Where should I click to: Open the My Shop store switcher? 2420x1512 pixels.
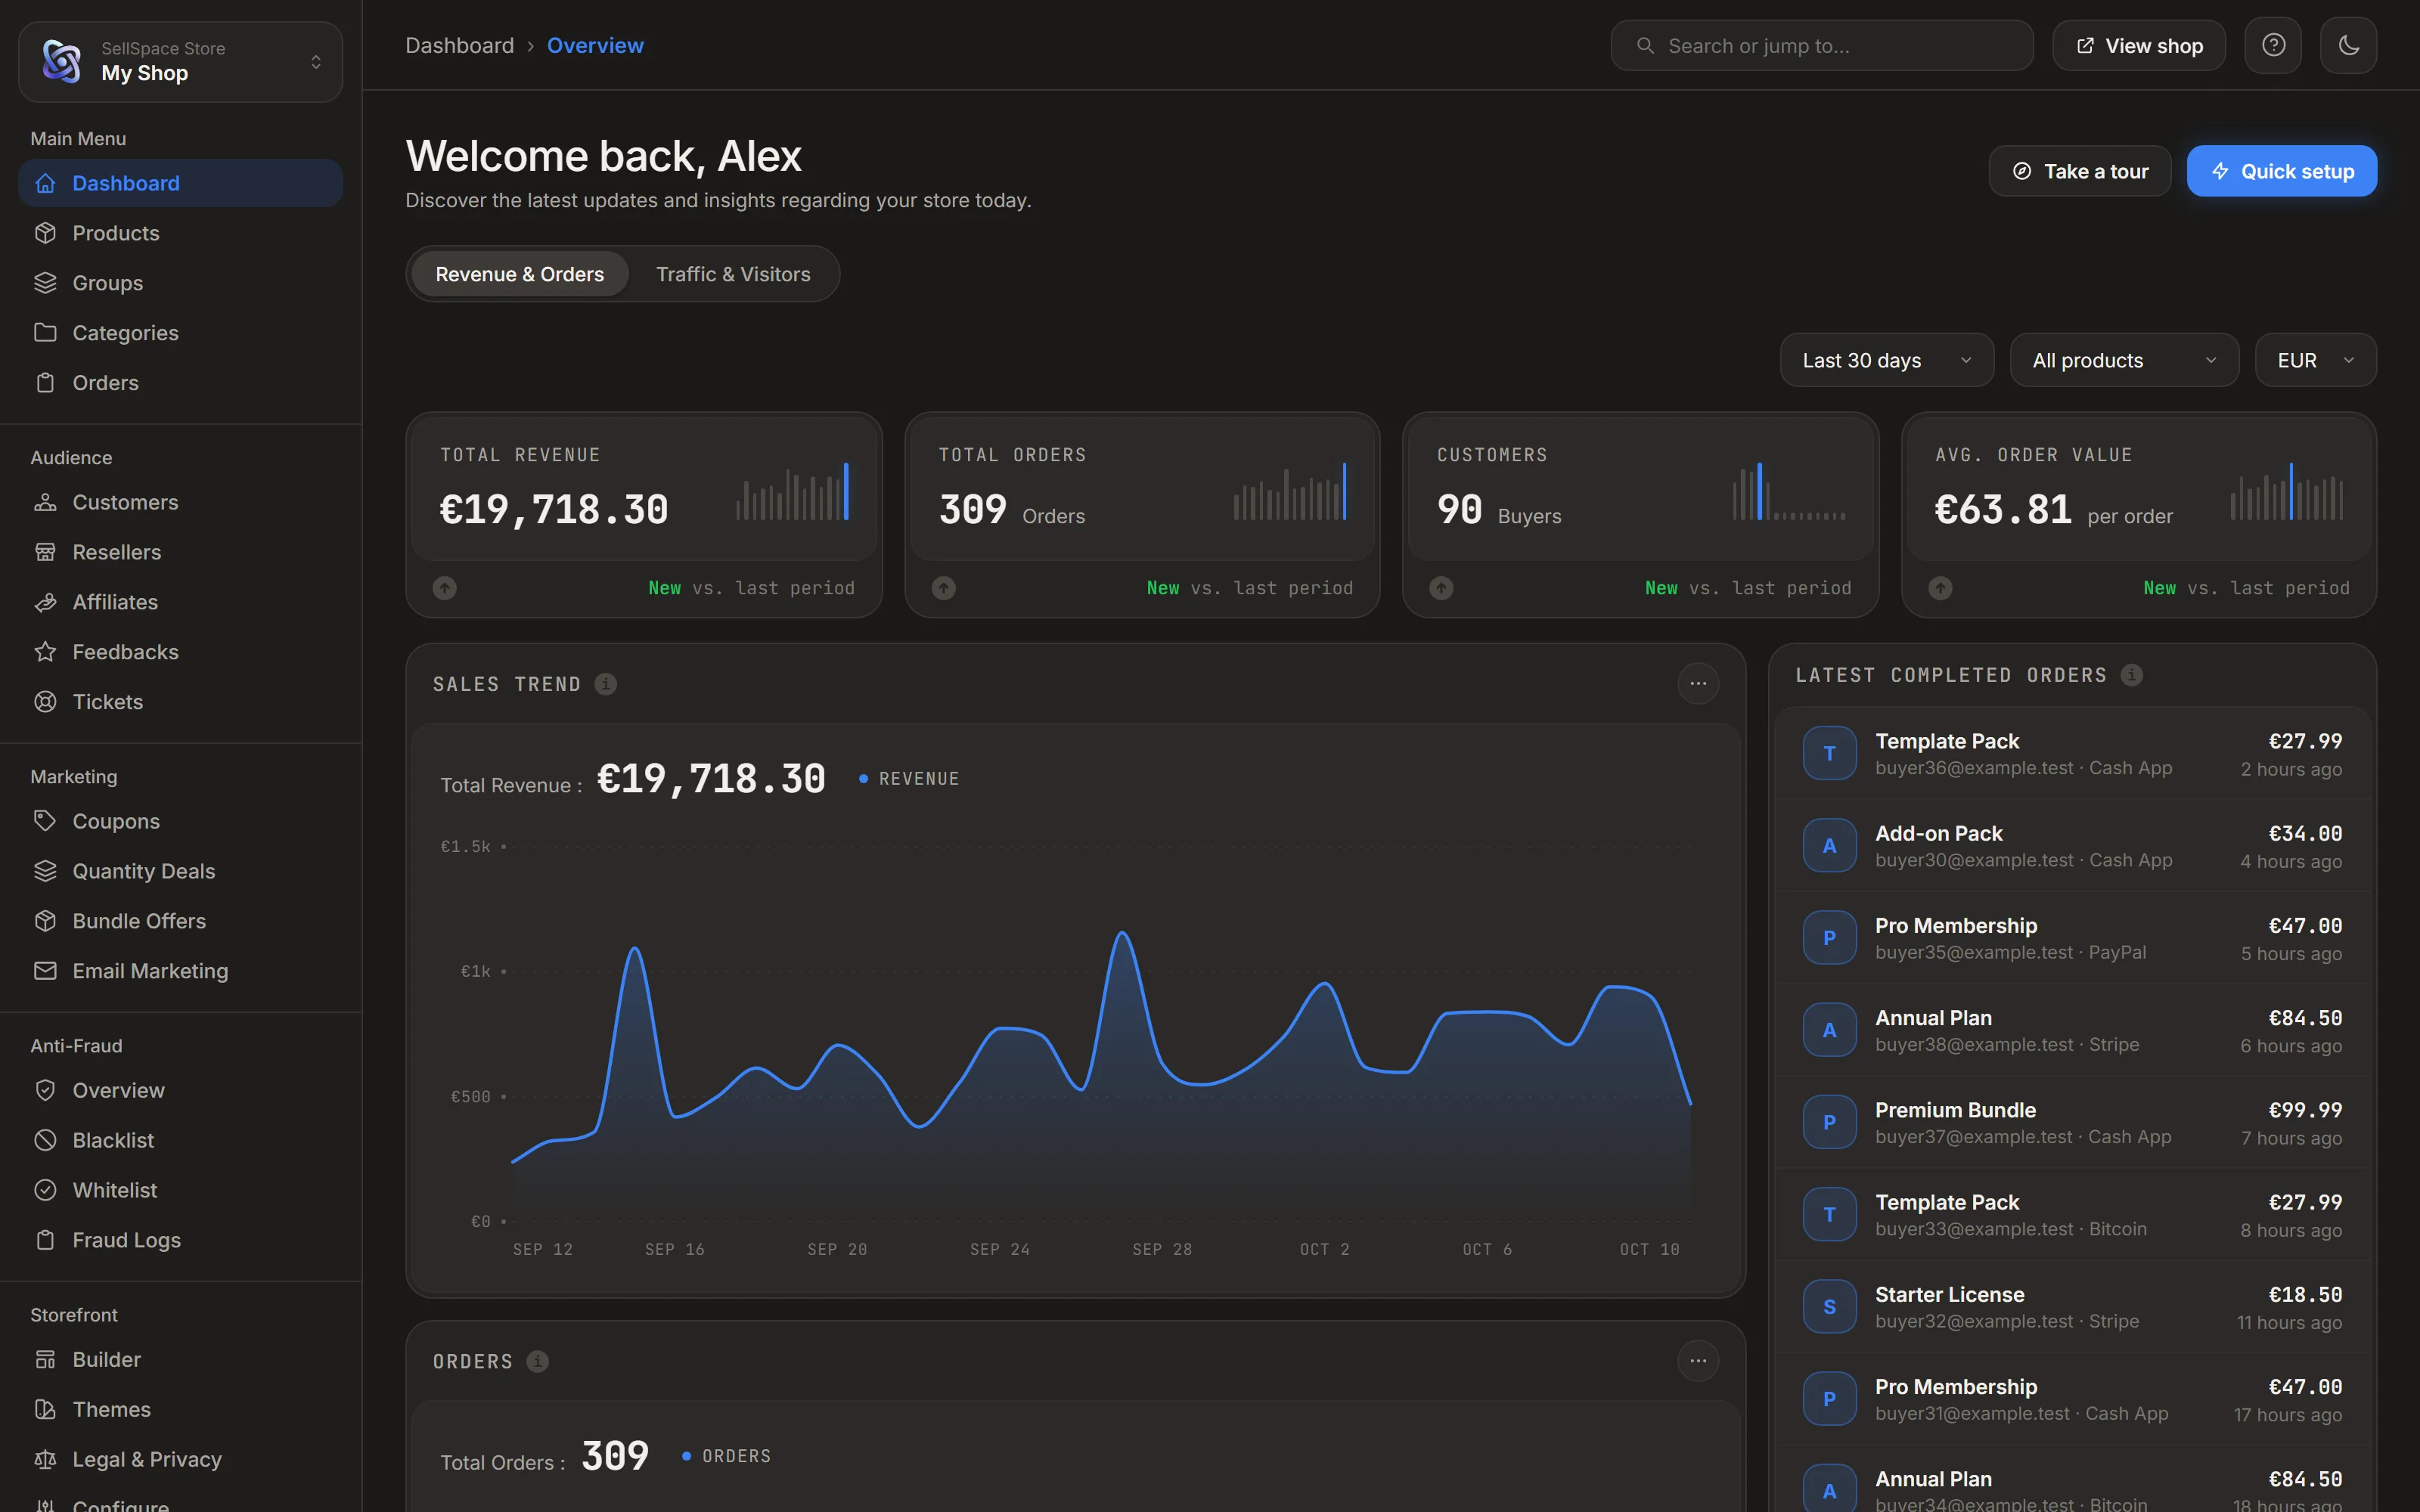pos(181,61)
